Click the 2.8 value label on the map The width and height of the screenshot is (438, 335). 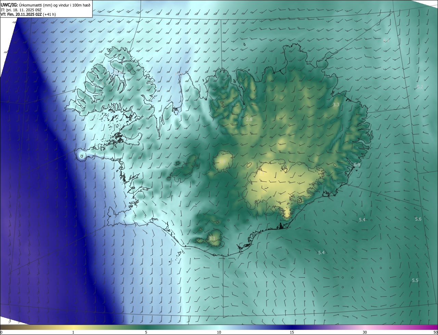coord(249,120)
